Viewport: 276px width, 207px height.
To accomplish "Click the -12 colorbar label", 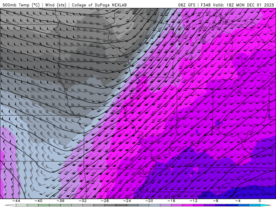I will click(194, 201).
